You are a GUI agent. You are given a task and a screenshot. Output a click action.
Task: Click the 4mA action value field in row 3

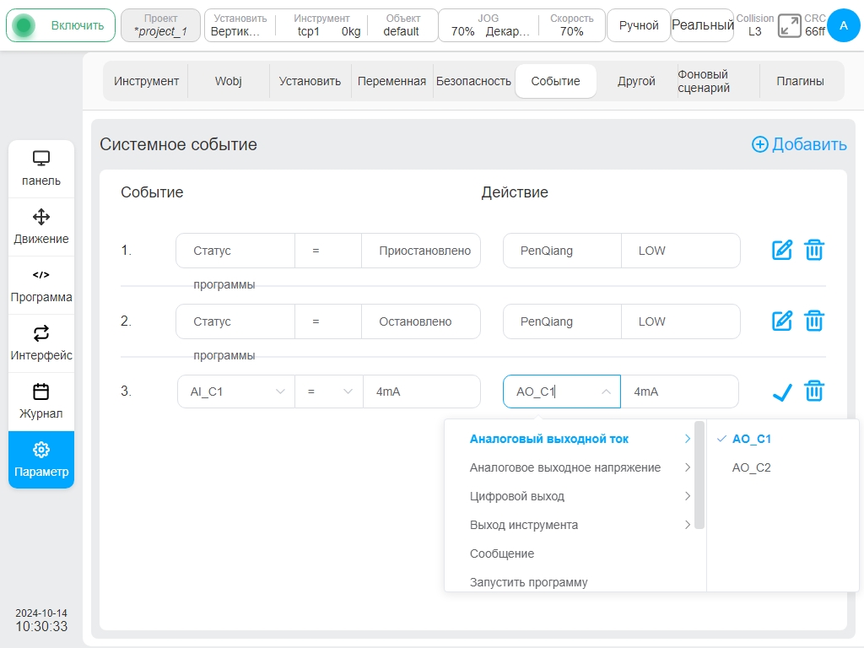pyautogui.click(x=679, y=391)
